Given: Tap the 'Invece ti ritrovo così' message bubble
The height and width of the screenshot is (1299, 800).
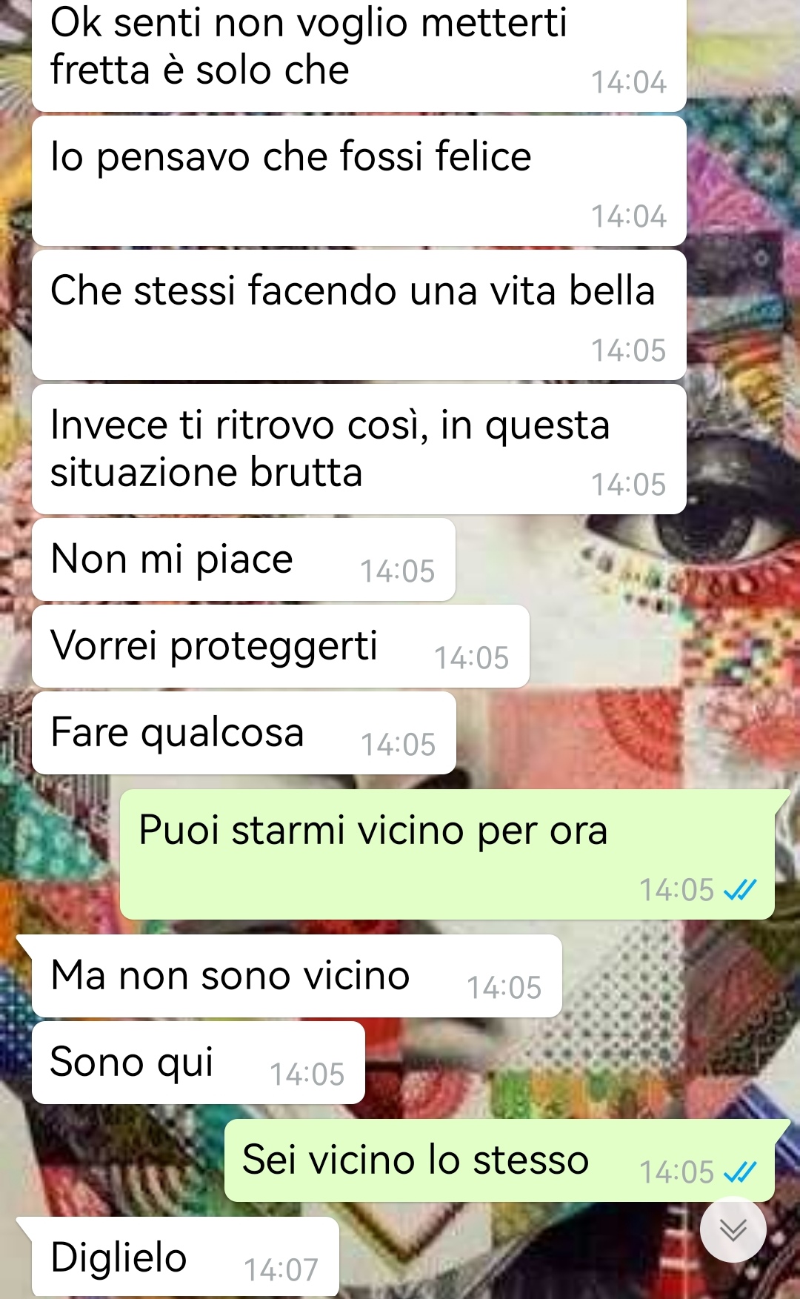Looking at the screenshot, I should (x=359, y=449).
